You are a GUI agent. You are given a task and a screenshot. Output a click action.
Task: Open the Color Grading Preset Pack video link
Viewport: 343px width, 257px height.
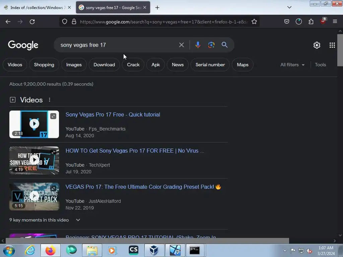click(x=143, y=187)
